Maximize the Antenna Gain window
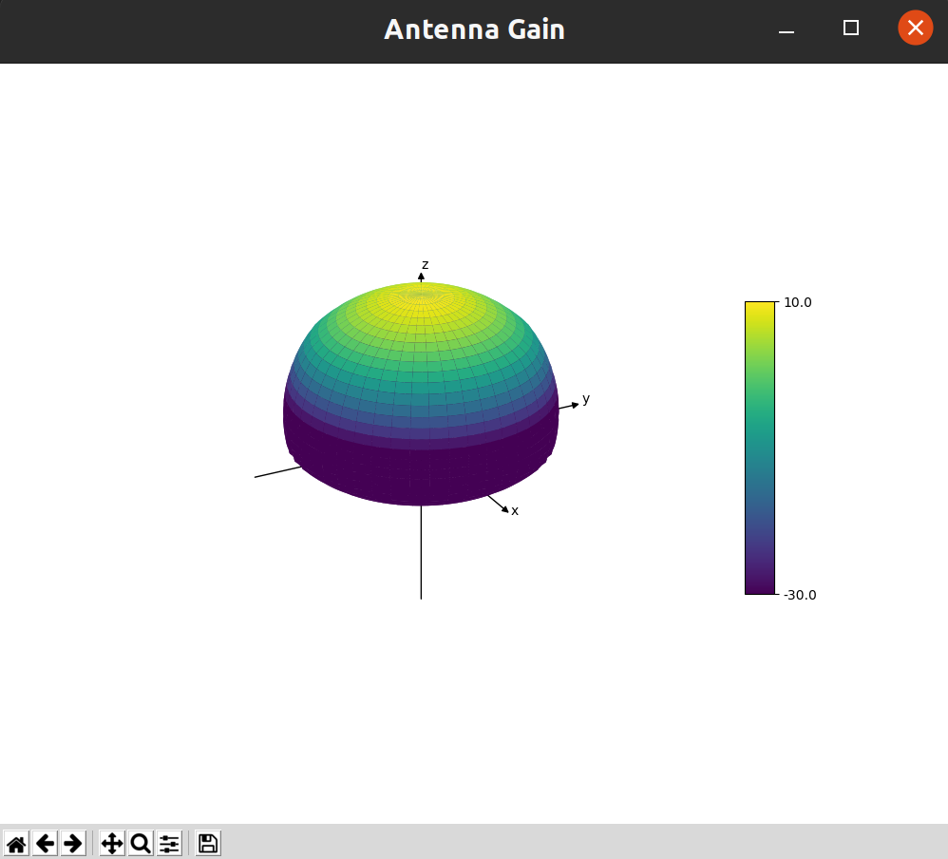The height and width of the screenshot is (859, 948). tap(851, 29)
